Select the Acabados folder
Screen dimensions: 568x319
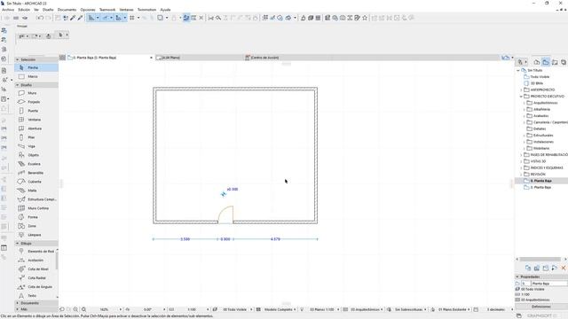tap(540, 116)
